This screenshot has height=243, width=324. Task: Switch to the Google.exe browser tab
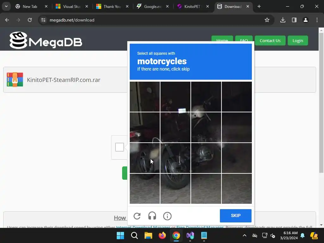pyautogui.click(x=153, y=6)
